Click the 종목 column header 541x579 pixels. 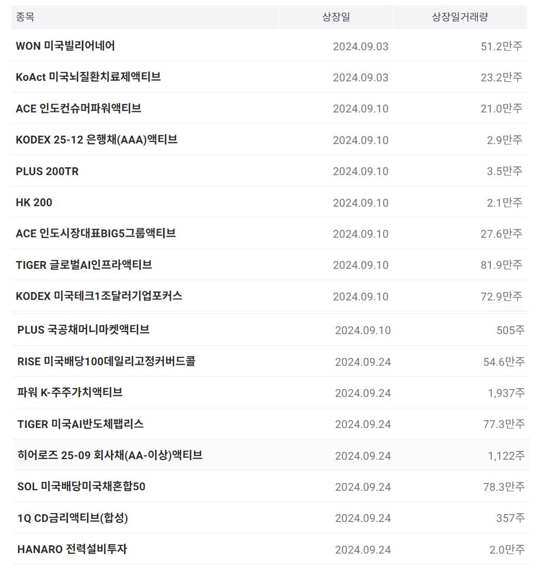pos(25,17)
